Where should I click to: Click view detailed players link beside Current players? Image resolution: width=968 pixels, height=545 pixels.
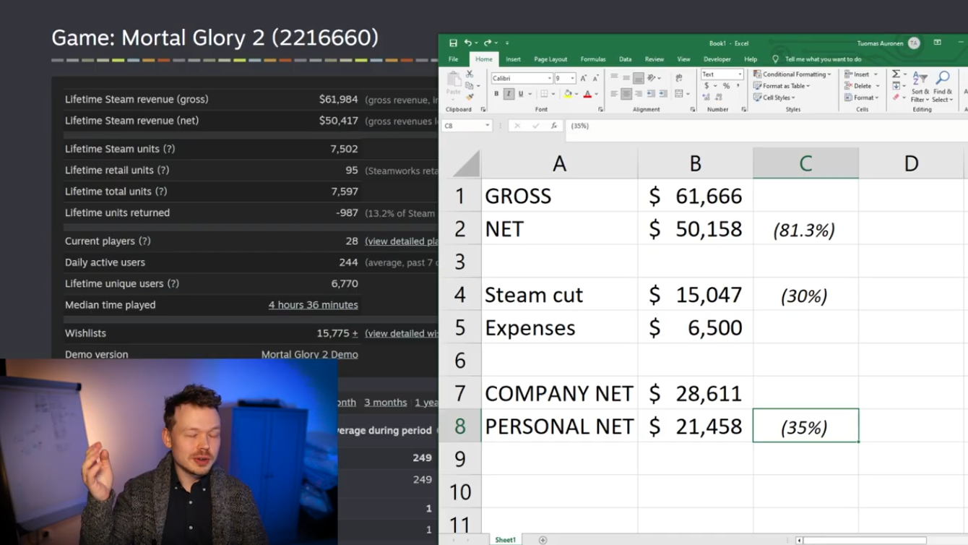point(402,241)
